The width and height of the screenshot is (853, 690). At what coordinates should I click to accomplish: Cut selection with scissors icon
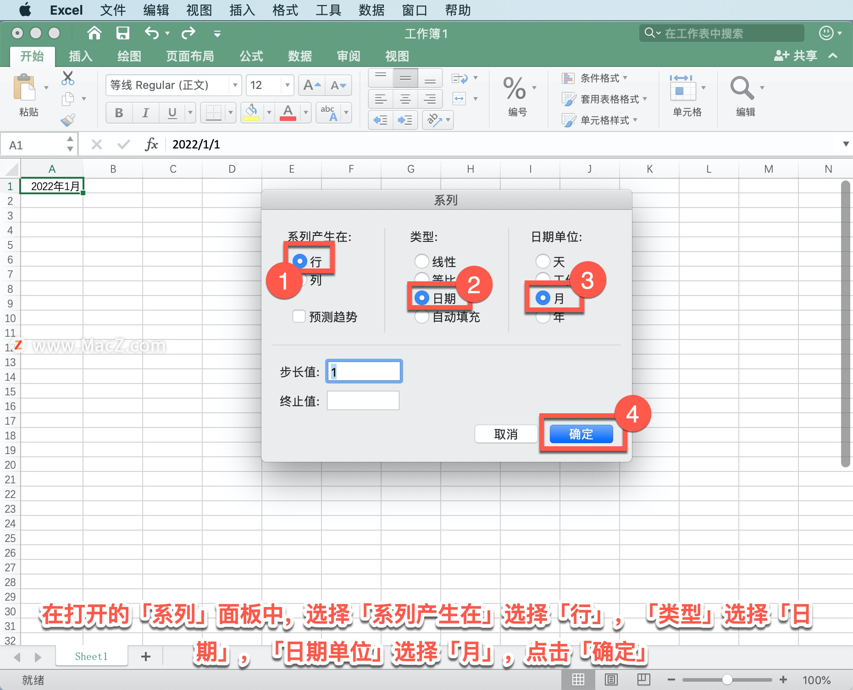(68, 78)
